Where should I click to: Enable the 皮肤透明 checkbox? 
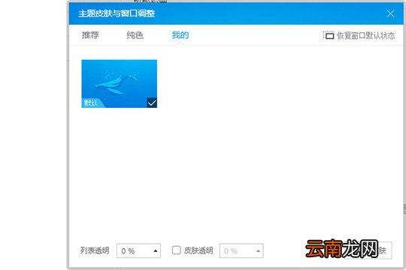(x=177, y=250)
